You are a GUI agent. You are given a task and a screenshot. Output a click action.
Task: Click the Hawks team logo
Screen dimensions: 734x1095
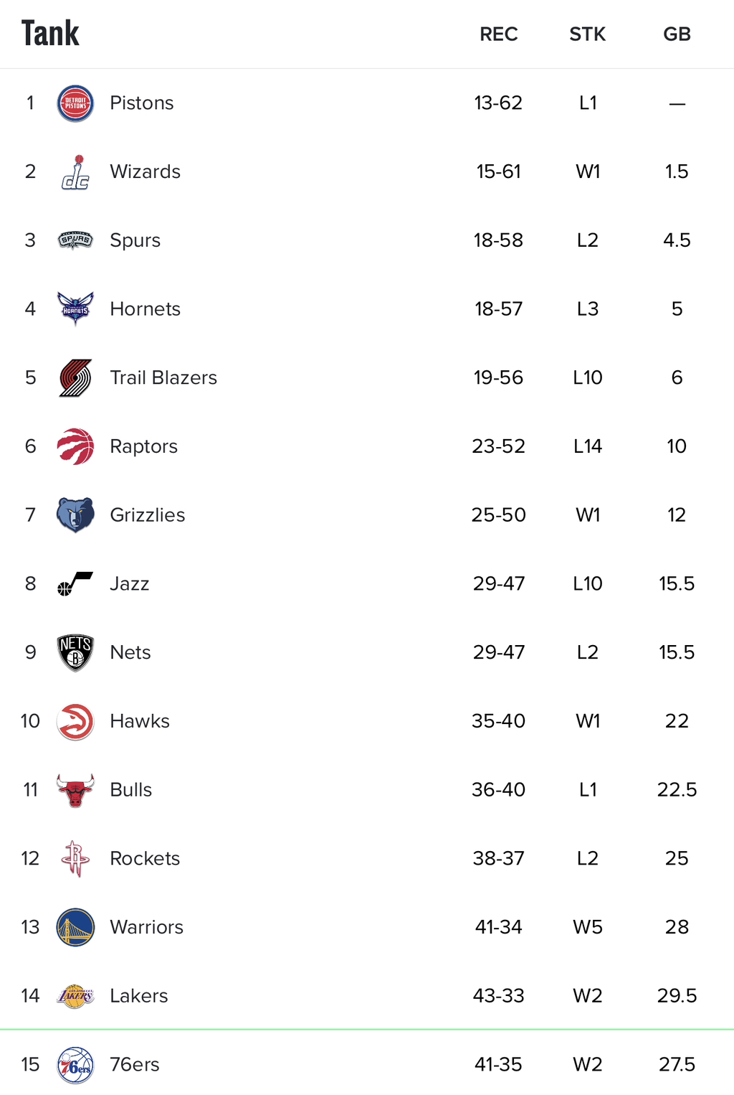click(75, 721)
